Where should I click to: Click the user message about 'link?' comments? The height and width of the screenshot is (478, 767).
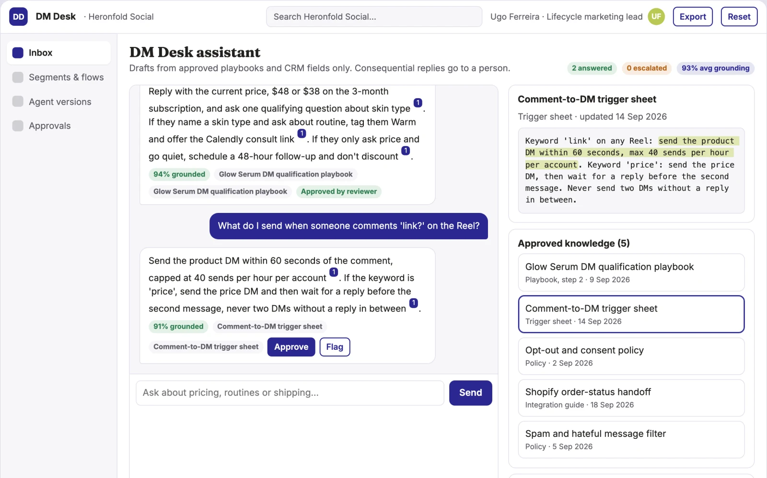pos(349,226)
